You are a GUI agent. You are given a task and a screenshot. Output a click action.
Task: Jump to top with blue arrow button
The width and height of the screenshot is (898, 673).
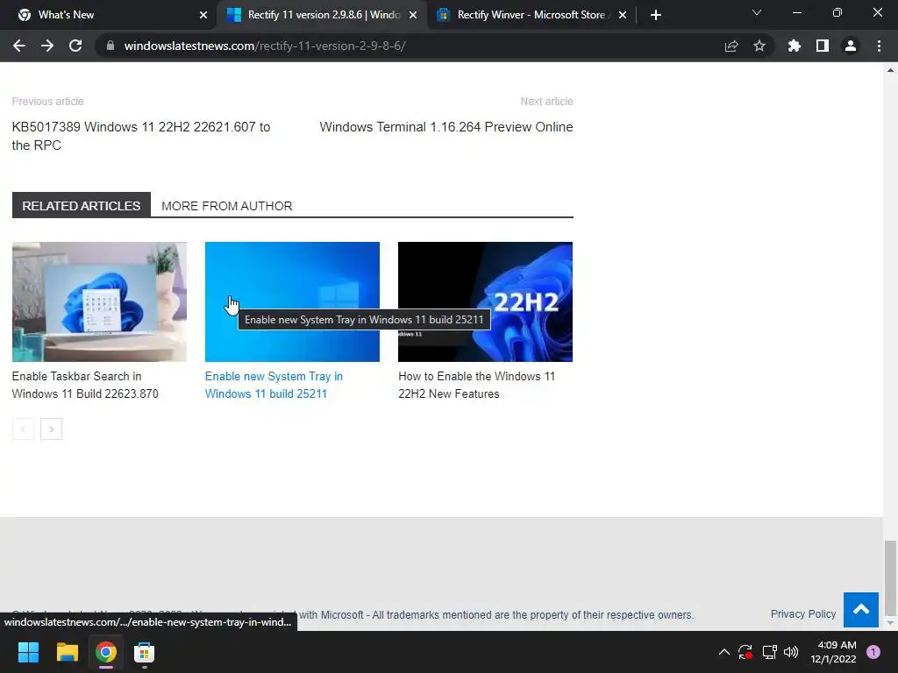[861, 610]
